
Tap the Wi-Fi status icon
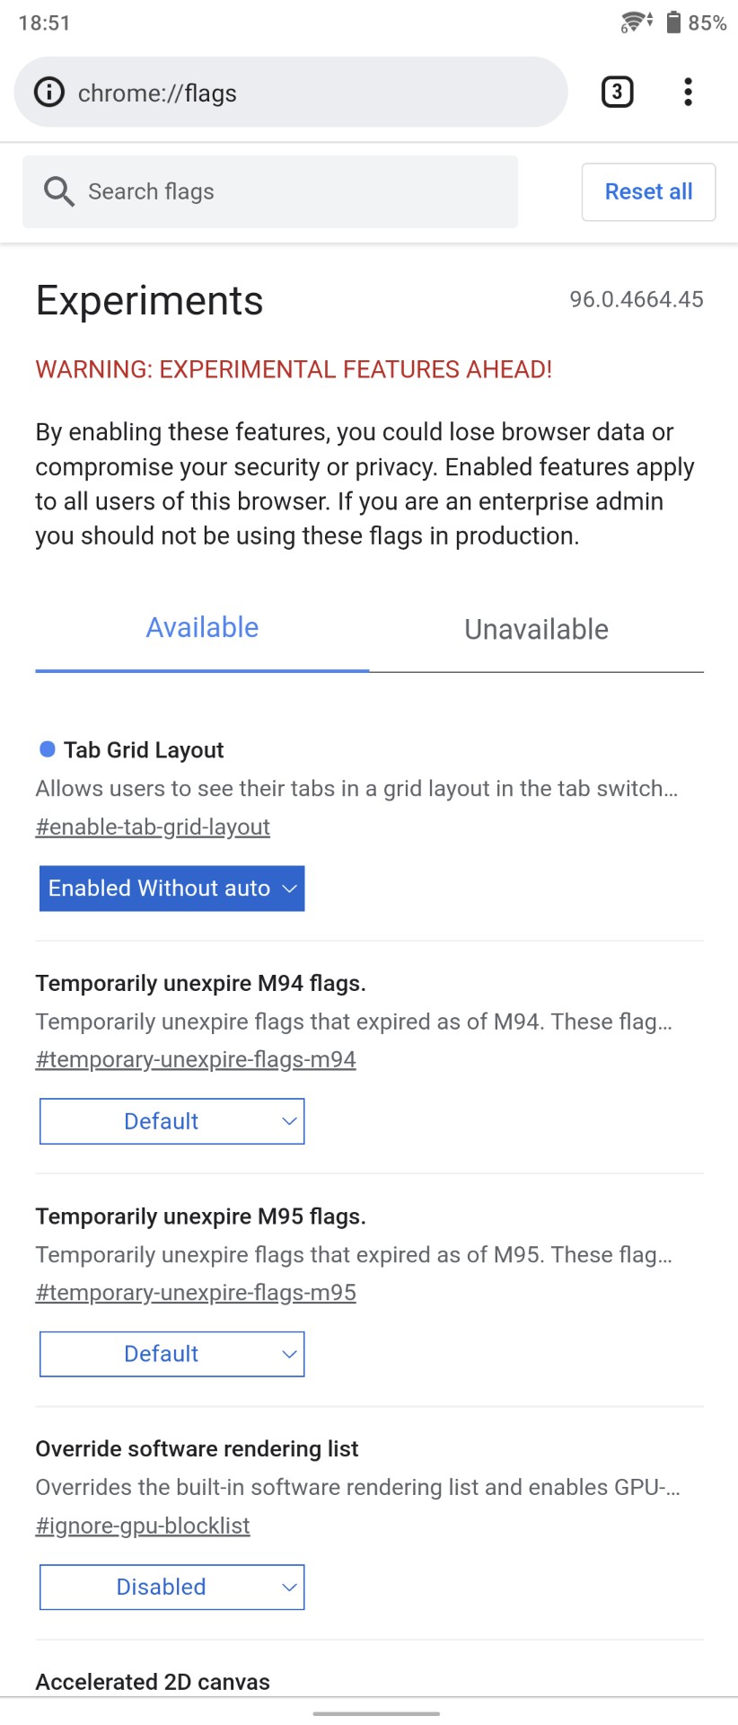pos(637,22)
